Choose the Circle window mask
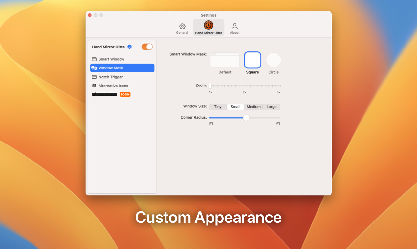The width and height of the screenshot is (417, 249). 274,60
